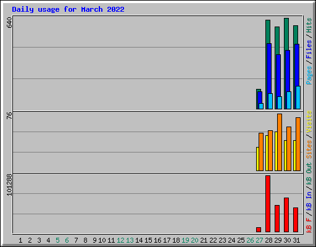Image resolution: width=316 pixels, height=247 pixels.
Task: Click day 26 on the x-axis
Action: 250,240
